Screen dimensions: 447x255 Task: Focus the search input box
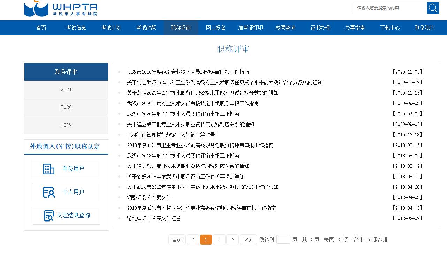tap(390, 8)
